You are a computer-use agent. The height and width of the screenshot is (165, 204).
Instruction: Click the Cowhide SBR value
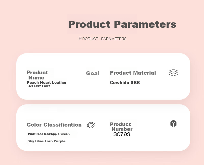click(x=125, y=82)
